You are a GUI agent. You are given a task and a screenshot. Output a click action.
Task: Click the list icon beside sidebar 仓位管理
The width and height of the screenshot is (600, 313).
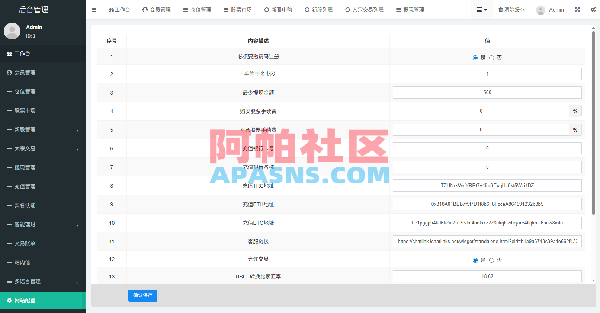(9, 92)
